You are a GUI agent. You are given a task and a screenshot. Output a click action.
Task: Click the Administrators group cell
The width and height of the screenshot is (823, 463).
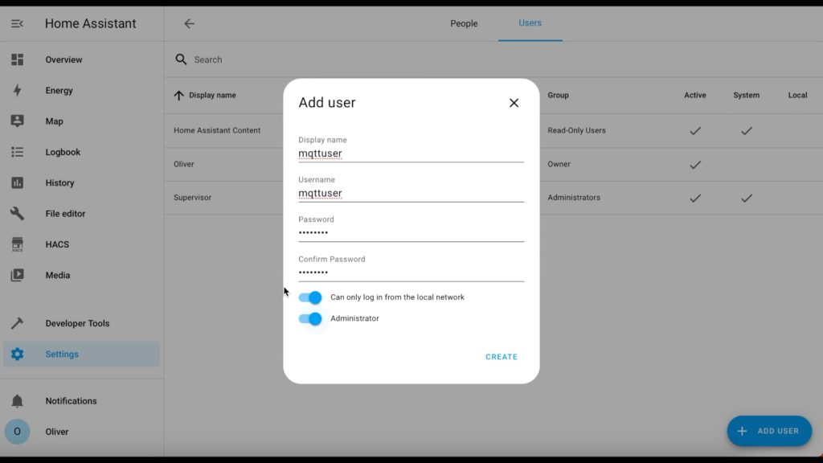574,198
